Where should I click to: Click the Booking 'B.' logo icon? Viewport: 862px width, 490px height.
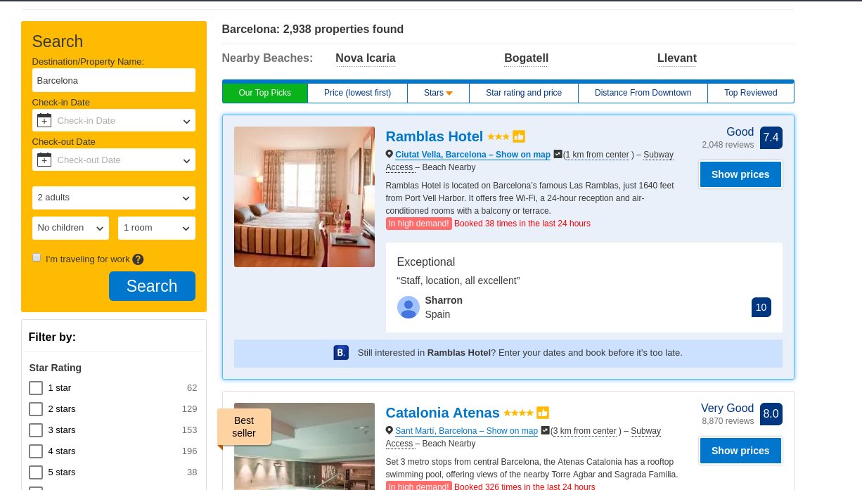coord(341,353)
